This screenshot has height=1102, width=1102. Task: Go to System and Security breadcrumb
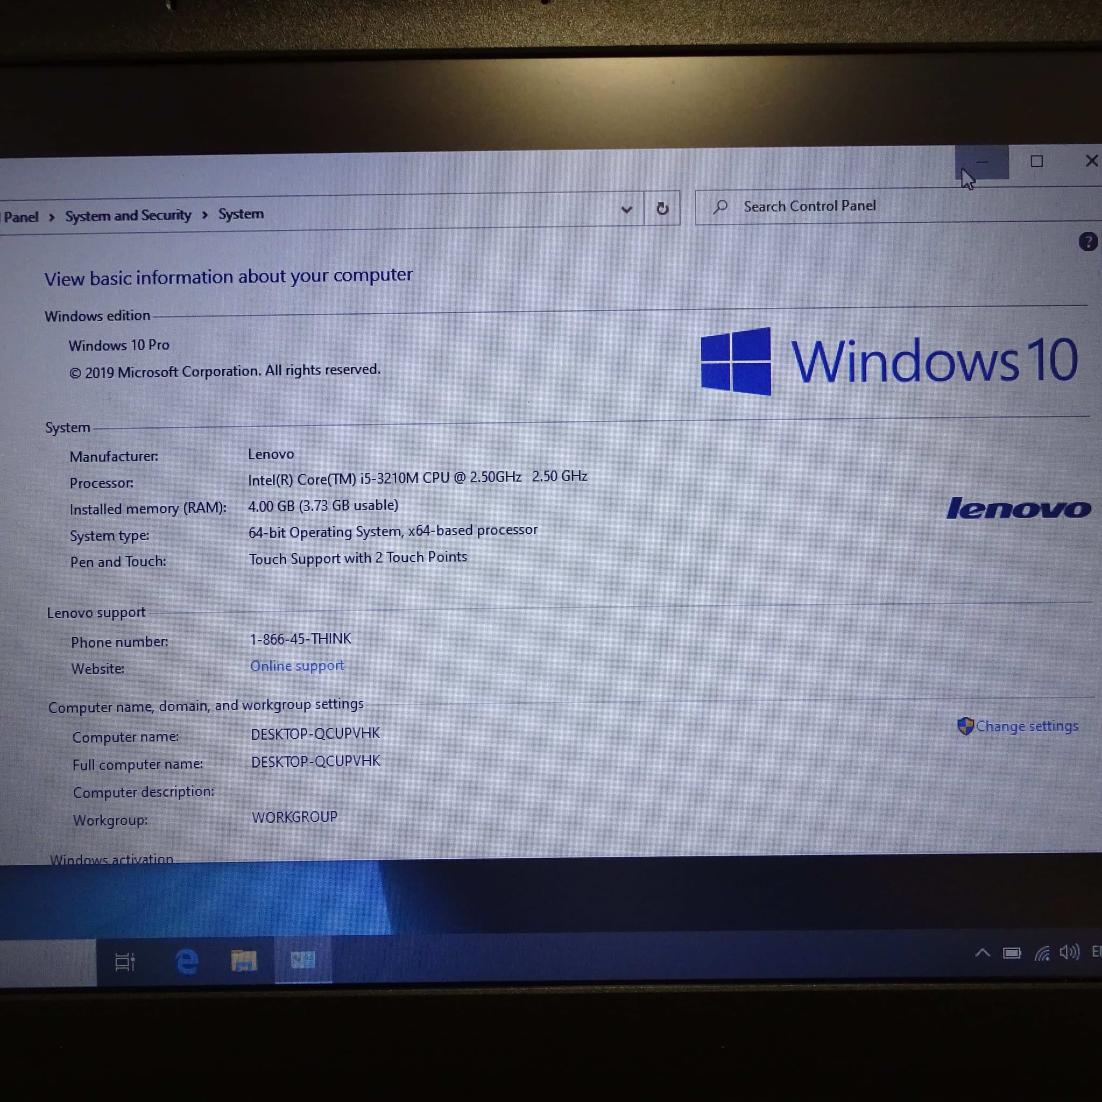(128, 216)
